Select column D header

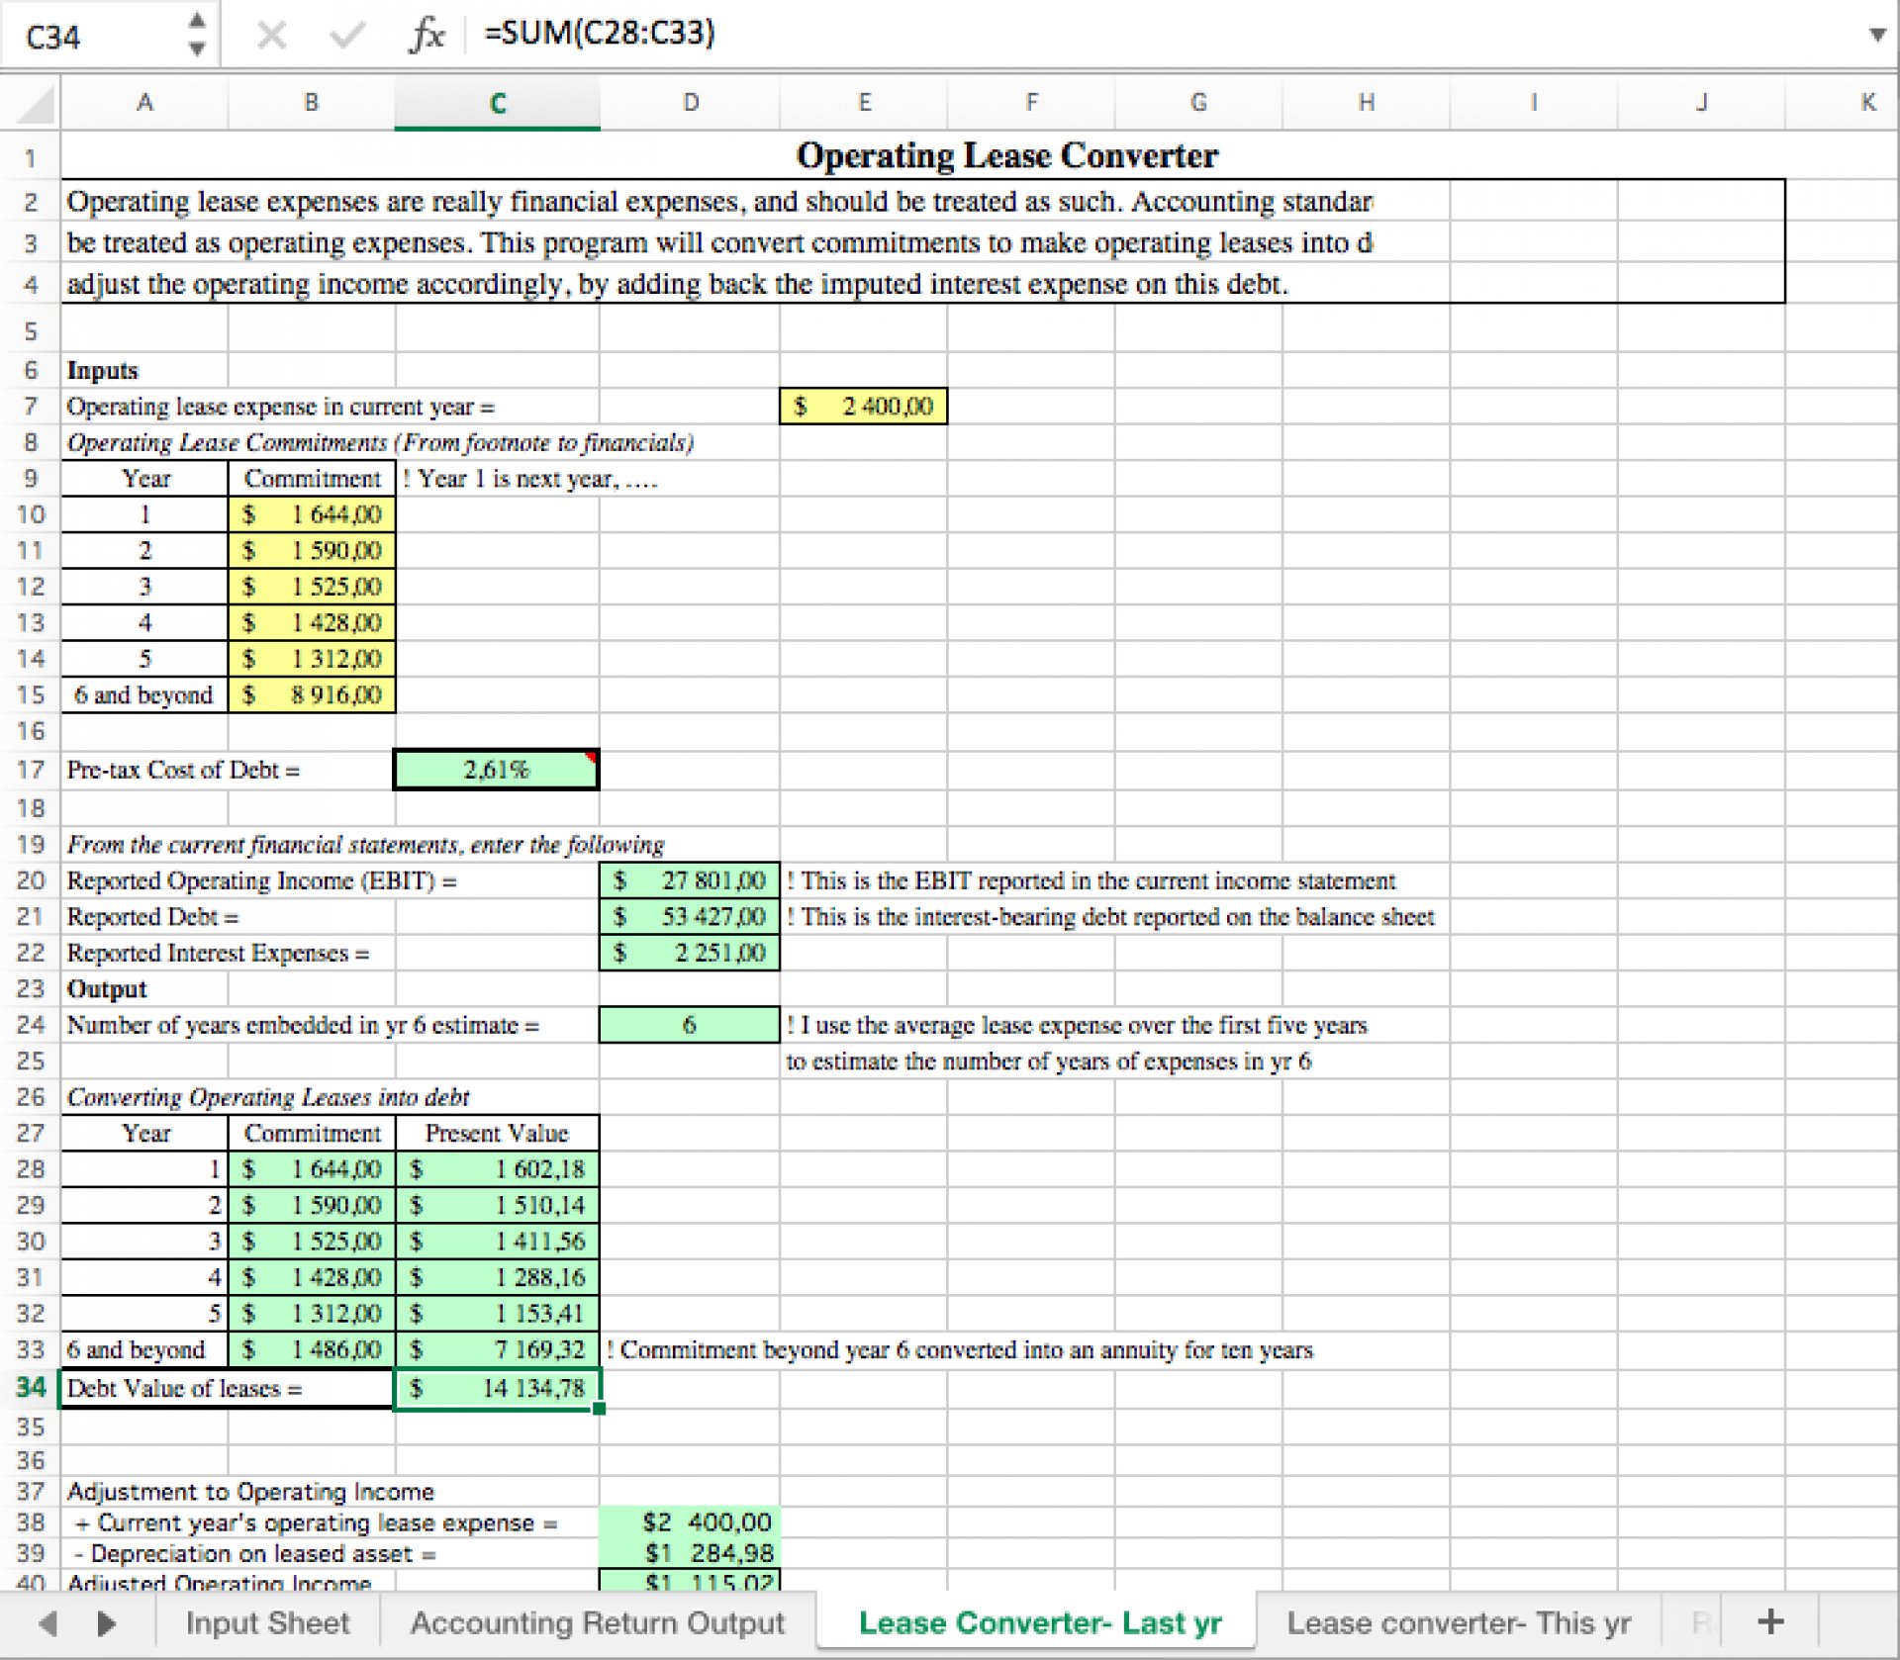pyautogui.click(x=690, y=103)
